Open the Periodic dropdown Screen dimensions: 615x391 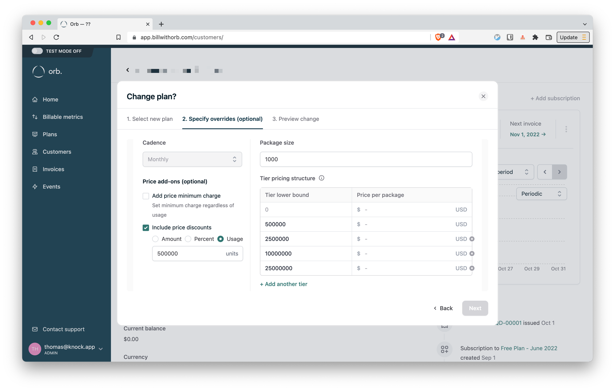pos(541,194)
